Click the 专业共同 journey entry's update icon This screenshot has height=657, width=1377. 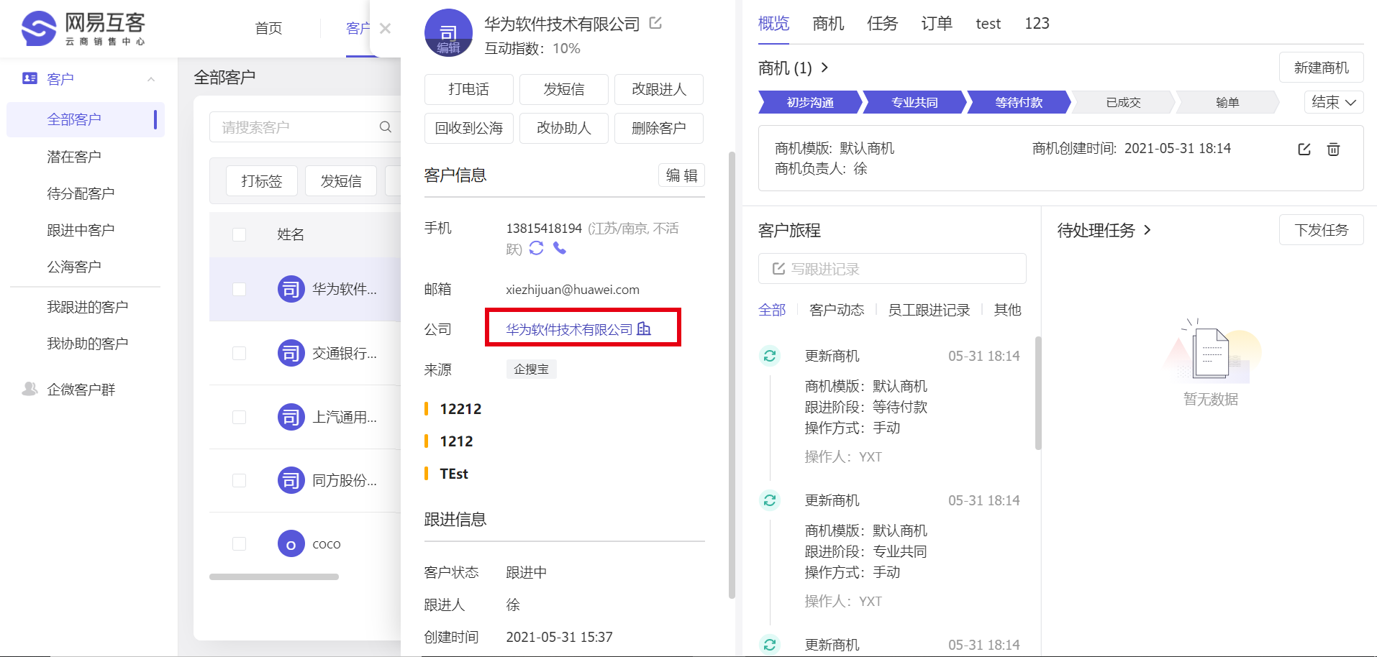tap(770, 500)
